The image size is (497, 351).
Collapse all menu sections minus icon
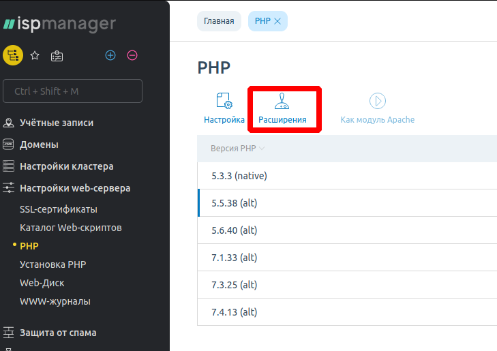click(132, 55)
